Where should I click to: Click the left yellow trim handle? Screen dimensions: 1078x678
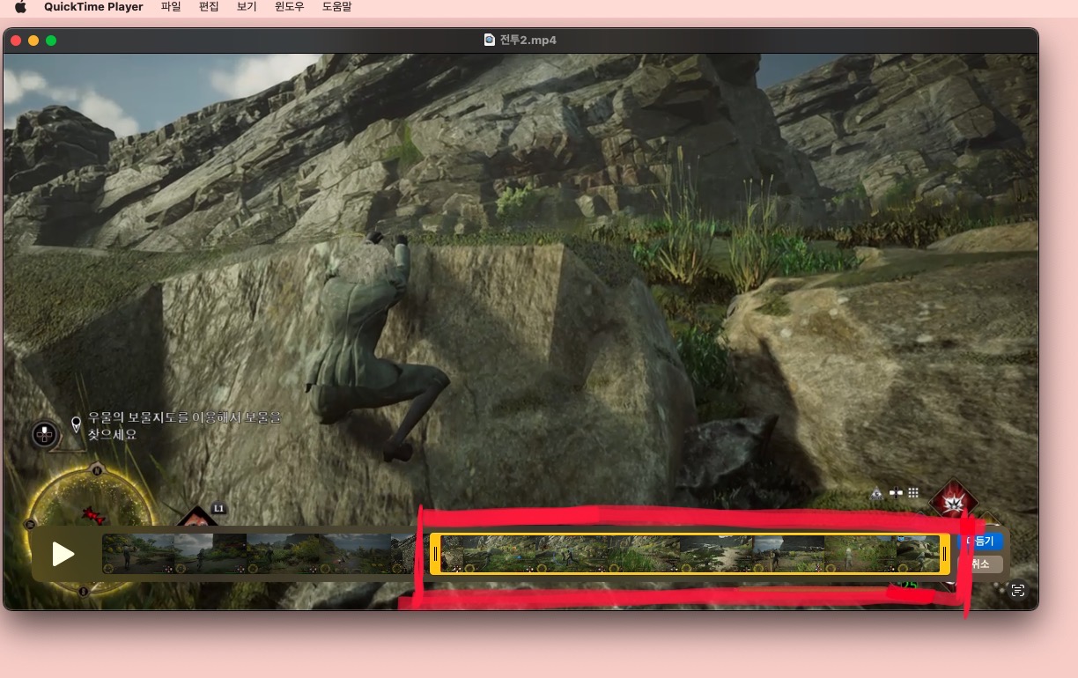[x=435, y=554]
